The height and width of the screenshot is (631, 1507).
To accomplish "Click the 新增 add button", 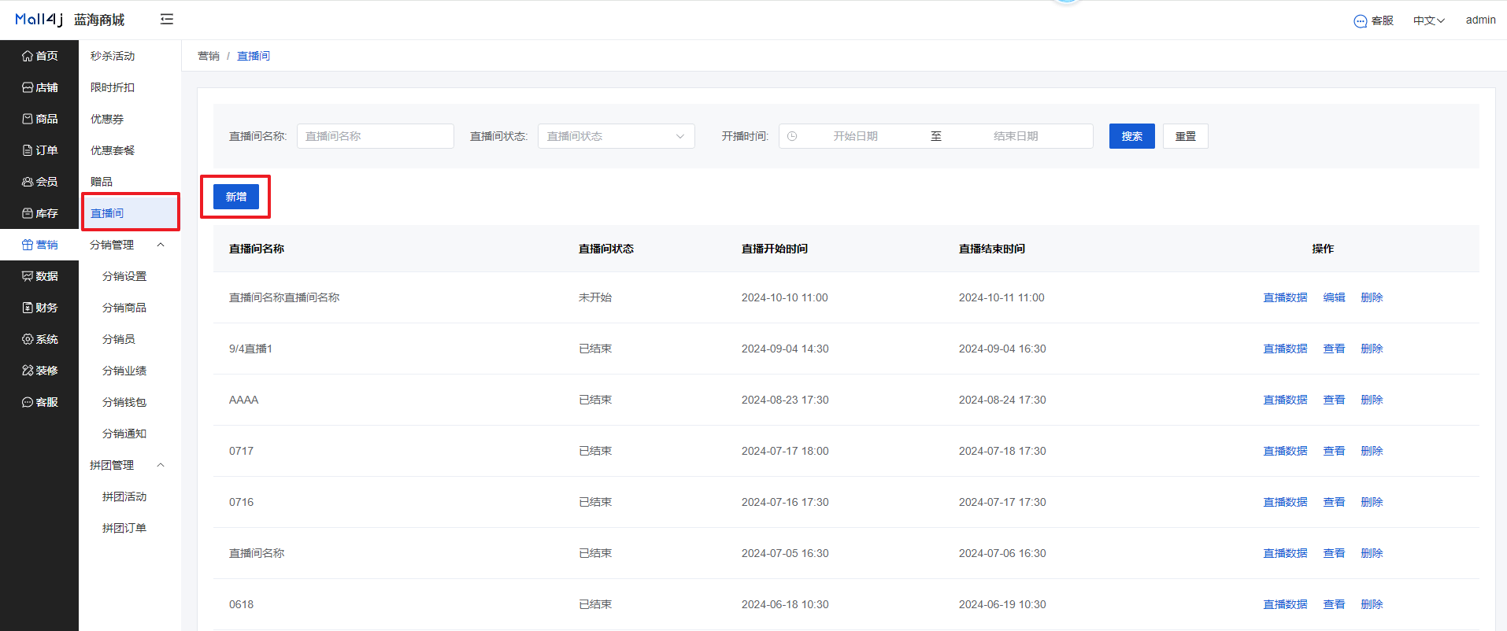I will tap(236, 197).
